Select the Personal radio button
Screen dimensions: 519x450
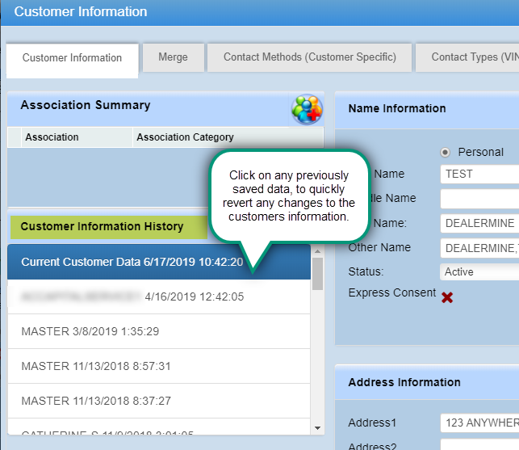pos(445,152)
